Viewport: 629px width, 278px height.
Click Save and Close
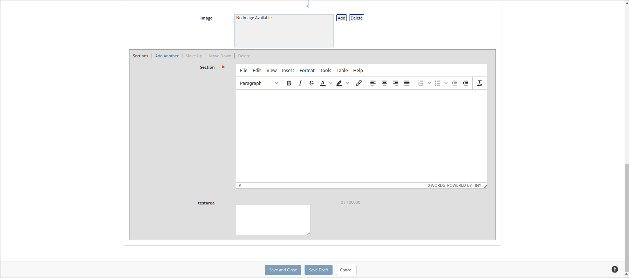pyautogui.click(x=283, y=270)
